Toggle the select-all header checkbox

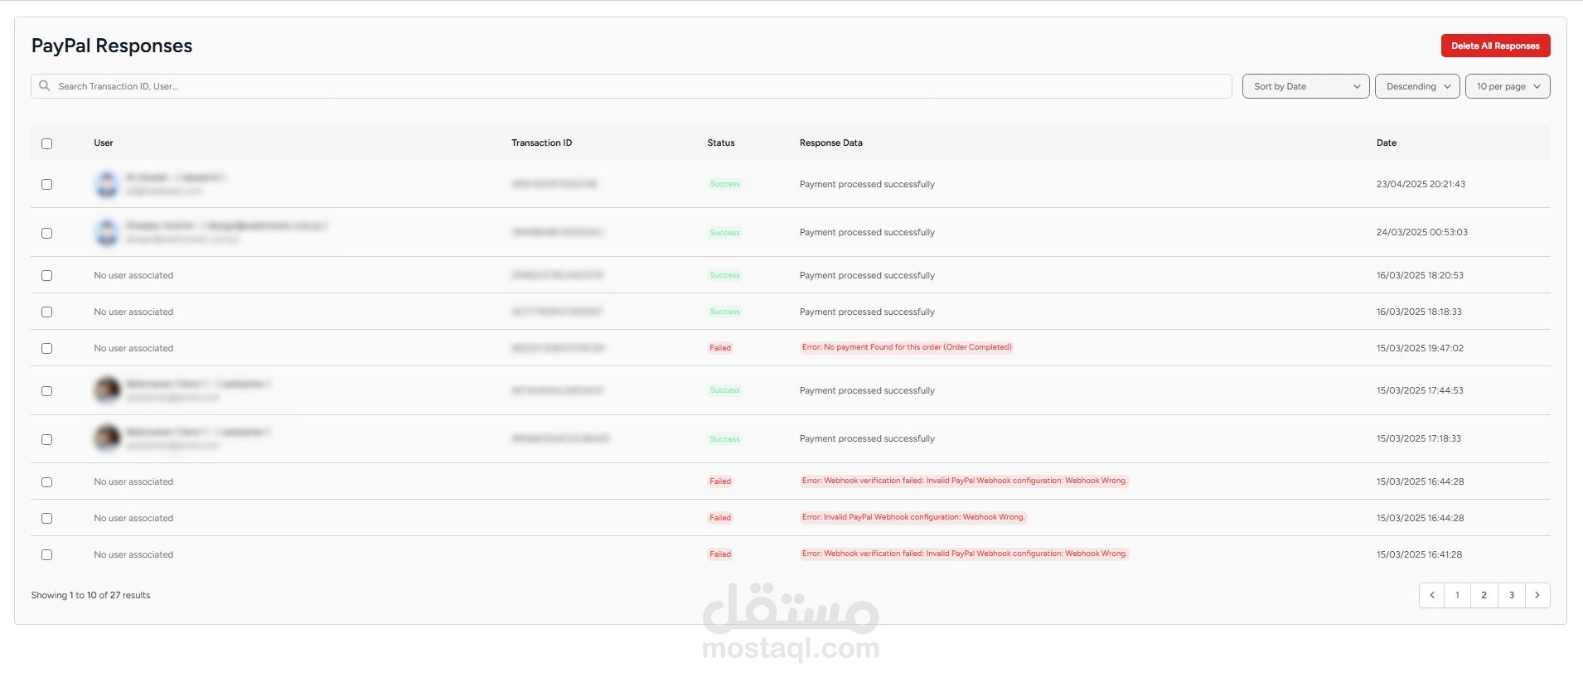pos(46,143)
